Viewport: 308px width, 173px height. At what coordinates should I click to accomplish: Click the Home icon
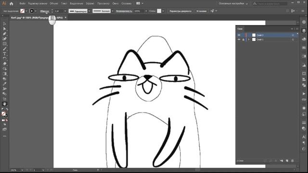pos(12,3)
